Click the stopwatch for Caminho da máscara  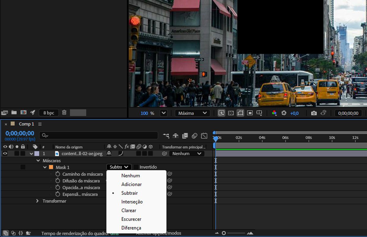point(58,174)
